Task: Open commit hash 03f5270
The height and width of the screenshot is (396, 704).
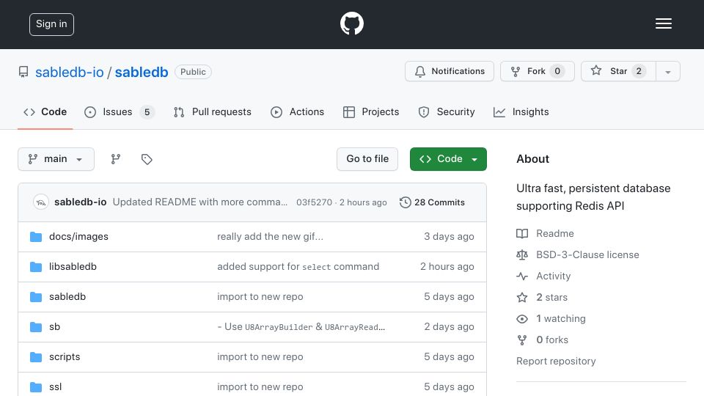Action: (315, 202)
